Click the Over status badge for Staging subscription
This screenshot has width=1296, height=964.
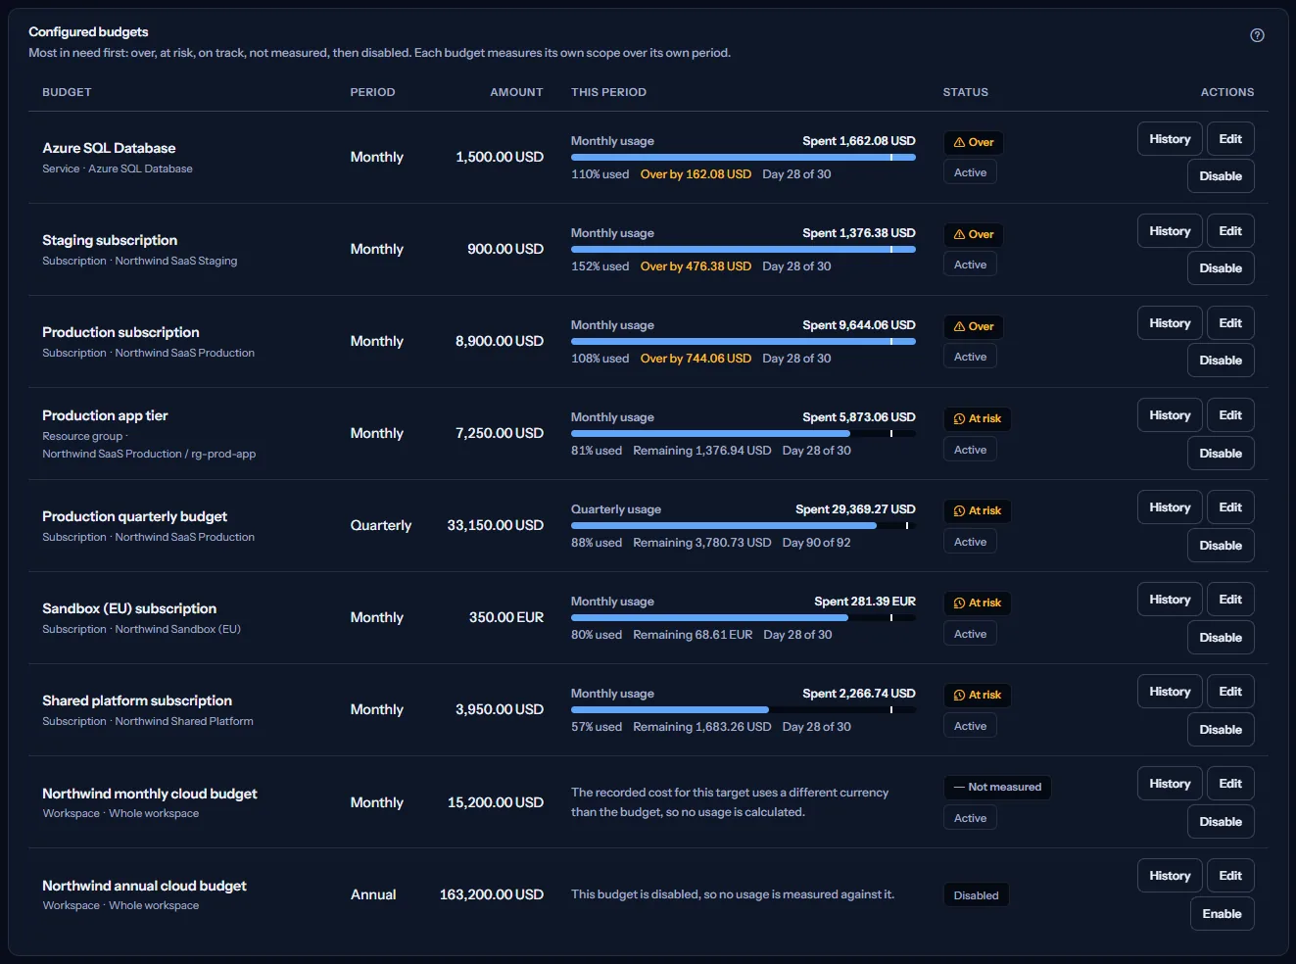(974, 234)
